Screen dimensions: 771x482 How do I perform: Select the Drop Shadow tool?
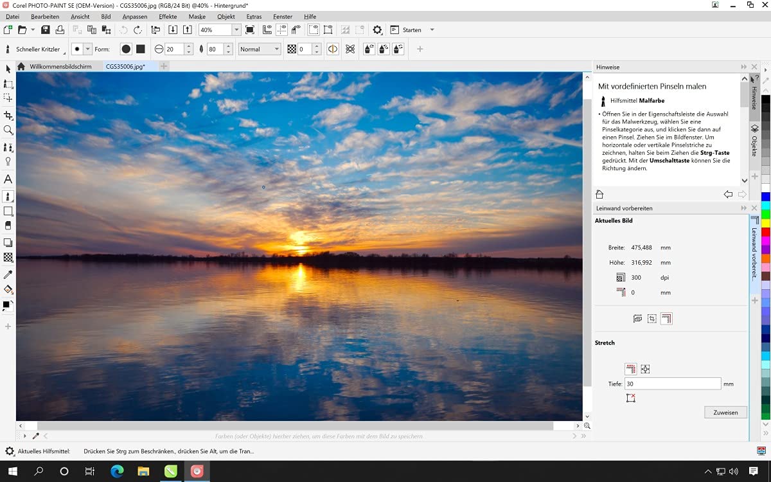tap(8, 243)
